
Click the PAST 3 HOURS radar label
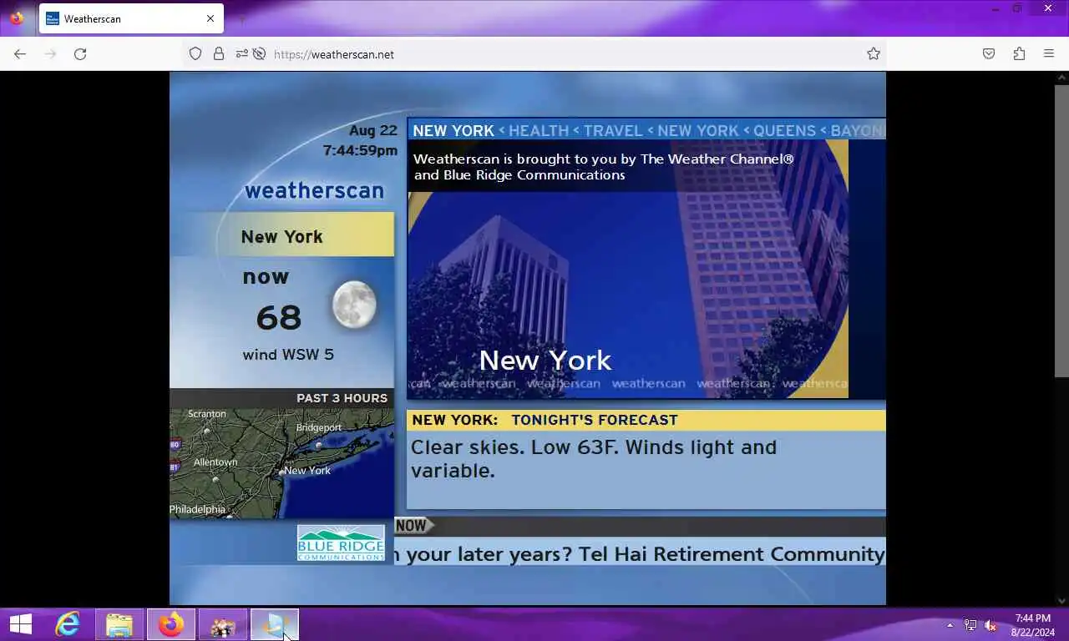(x=342, y=398)
